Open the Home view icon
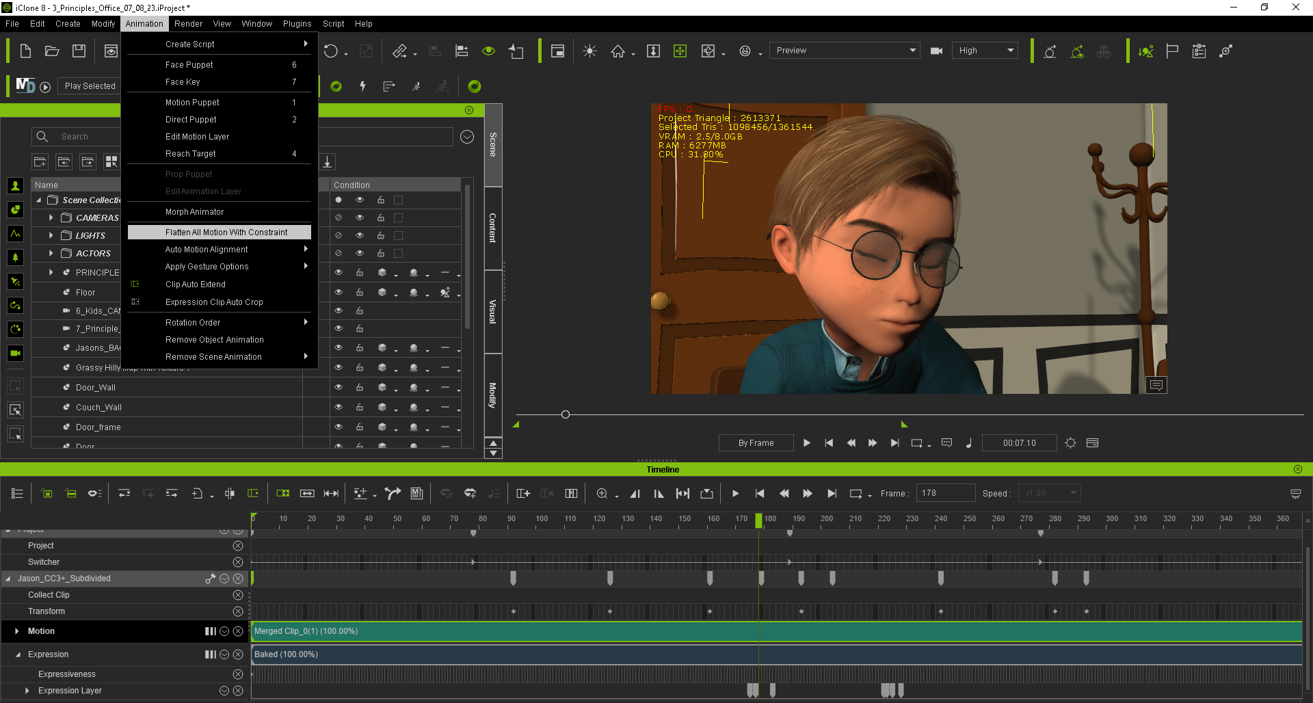The image size is (1313, 703). pyautogui.click(x=618, y=51)
